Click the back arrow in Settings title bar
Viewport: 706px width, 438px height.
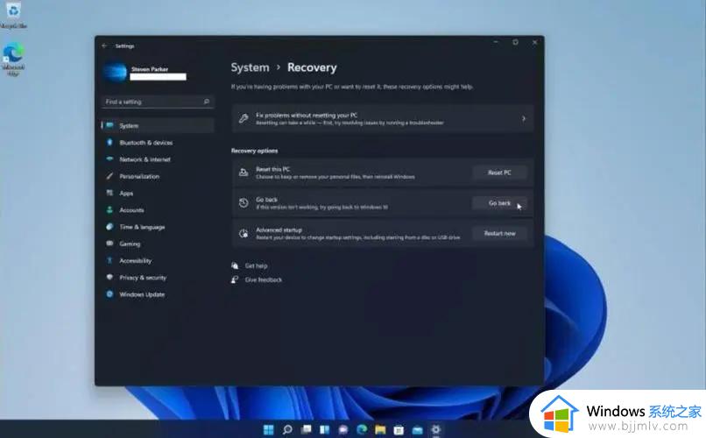104,46
